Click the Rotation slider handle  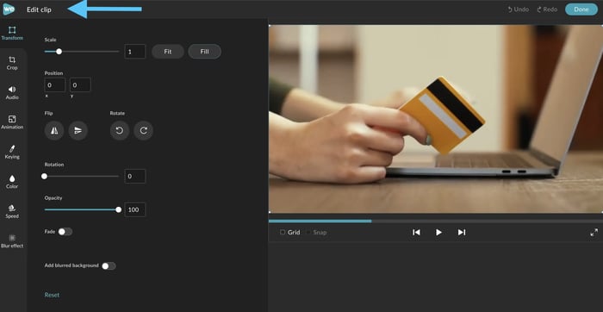coord(44,176)
